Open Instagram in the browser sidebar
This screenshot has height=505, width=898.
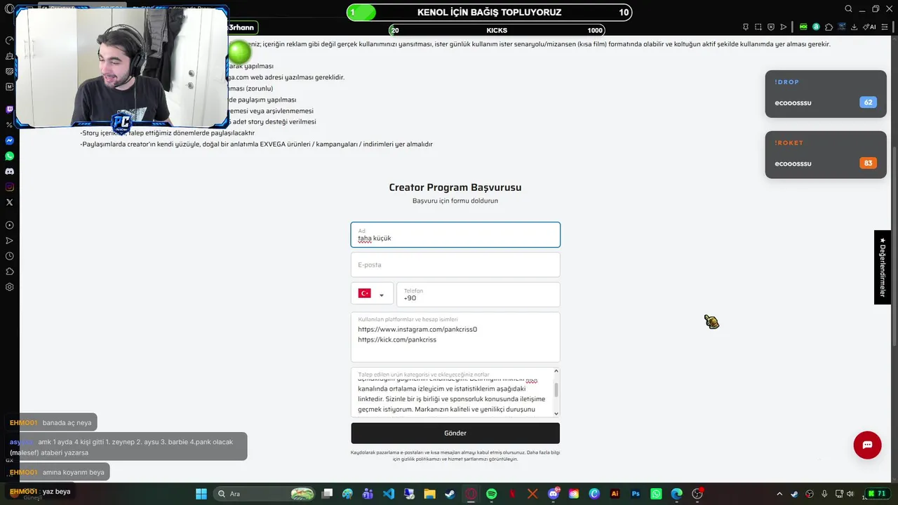pyautogui.click(x=9, y=187)
